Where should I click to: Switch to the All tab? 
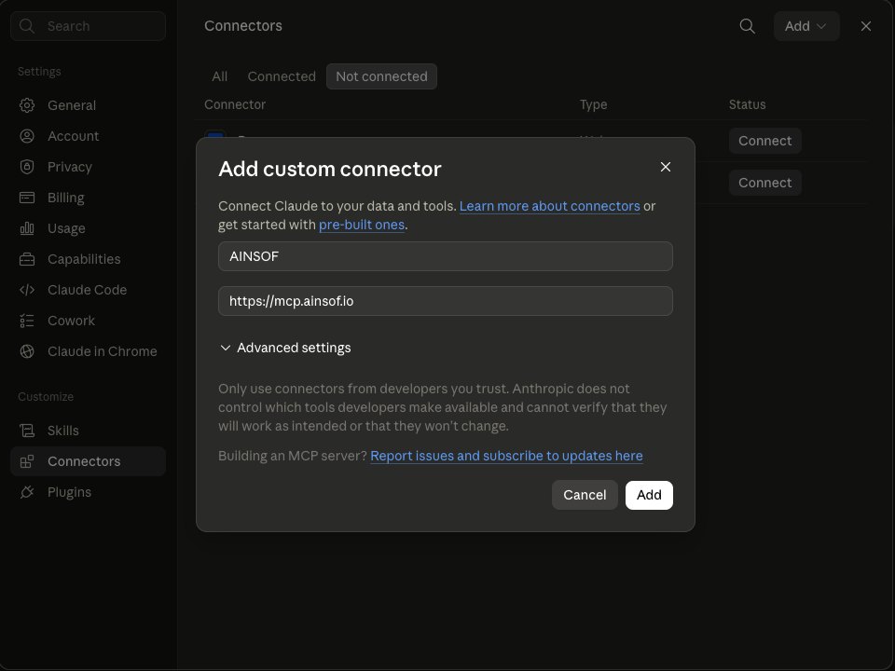coord(220,76)
